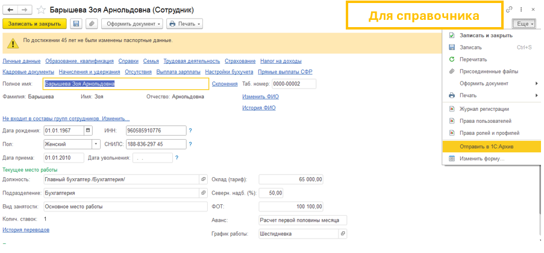Image resolution: width=544 pixels, height=253 pixels.
Task: Choose Записать menu entry with Ctrl+S
Action: pos(492,48)
